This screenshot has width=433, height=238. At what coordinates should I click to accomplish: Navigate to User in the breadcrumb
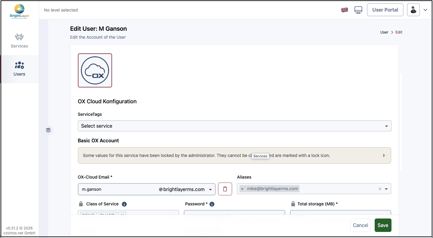pyautogui.click(x=384, y=32)
